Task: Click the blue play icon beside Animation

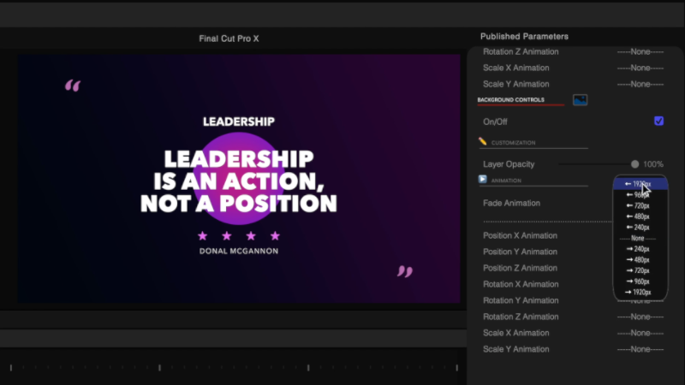Action: click(x=482, y=180)
